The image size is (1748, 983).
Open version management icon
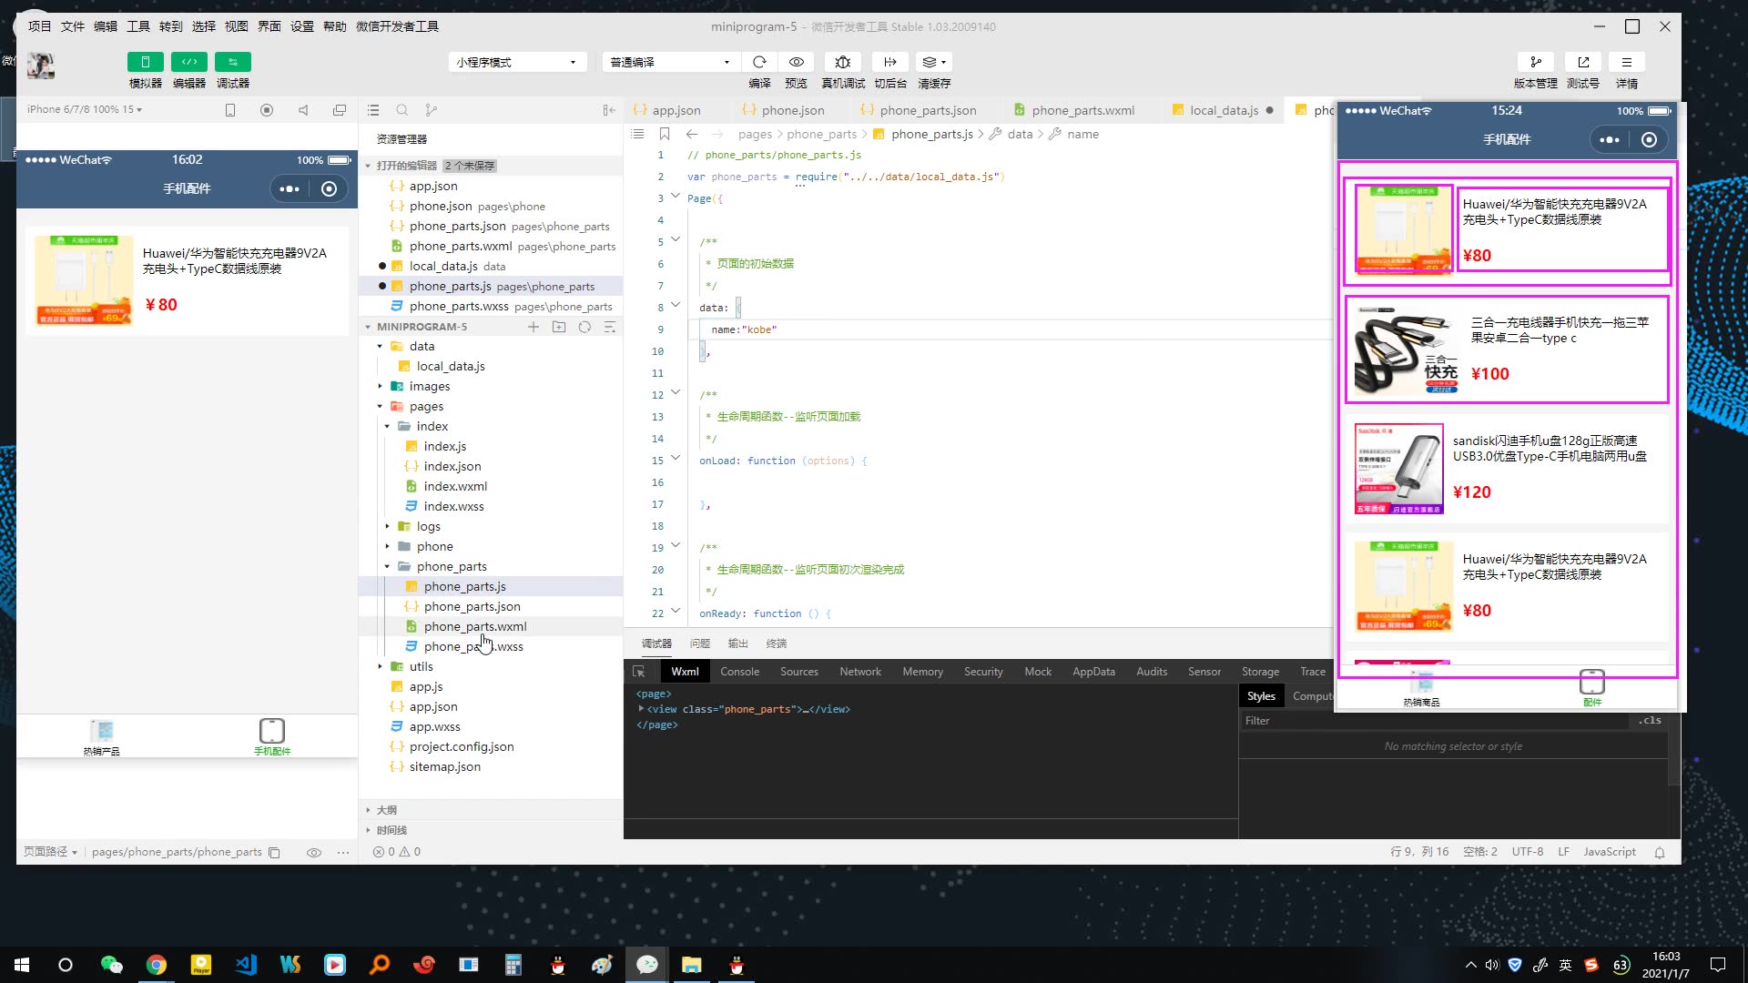coord(1536,62)
